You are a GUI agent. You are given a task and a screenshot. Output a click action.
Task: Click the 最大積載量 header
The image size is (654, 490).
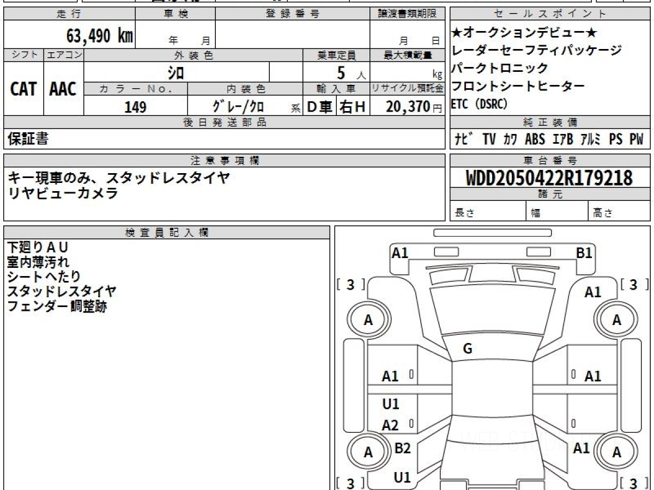(x=407, y=55)
